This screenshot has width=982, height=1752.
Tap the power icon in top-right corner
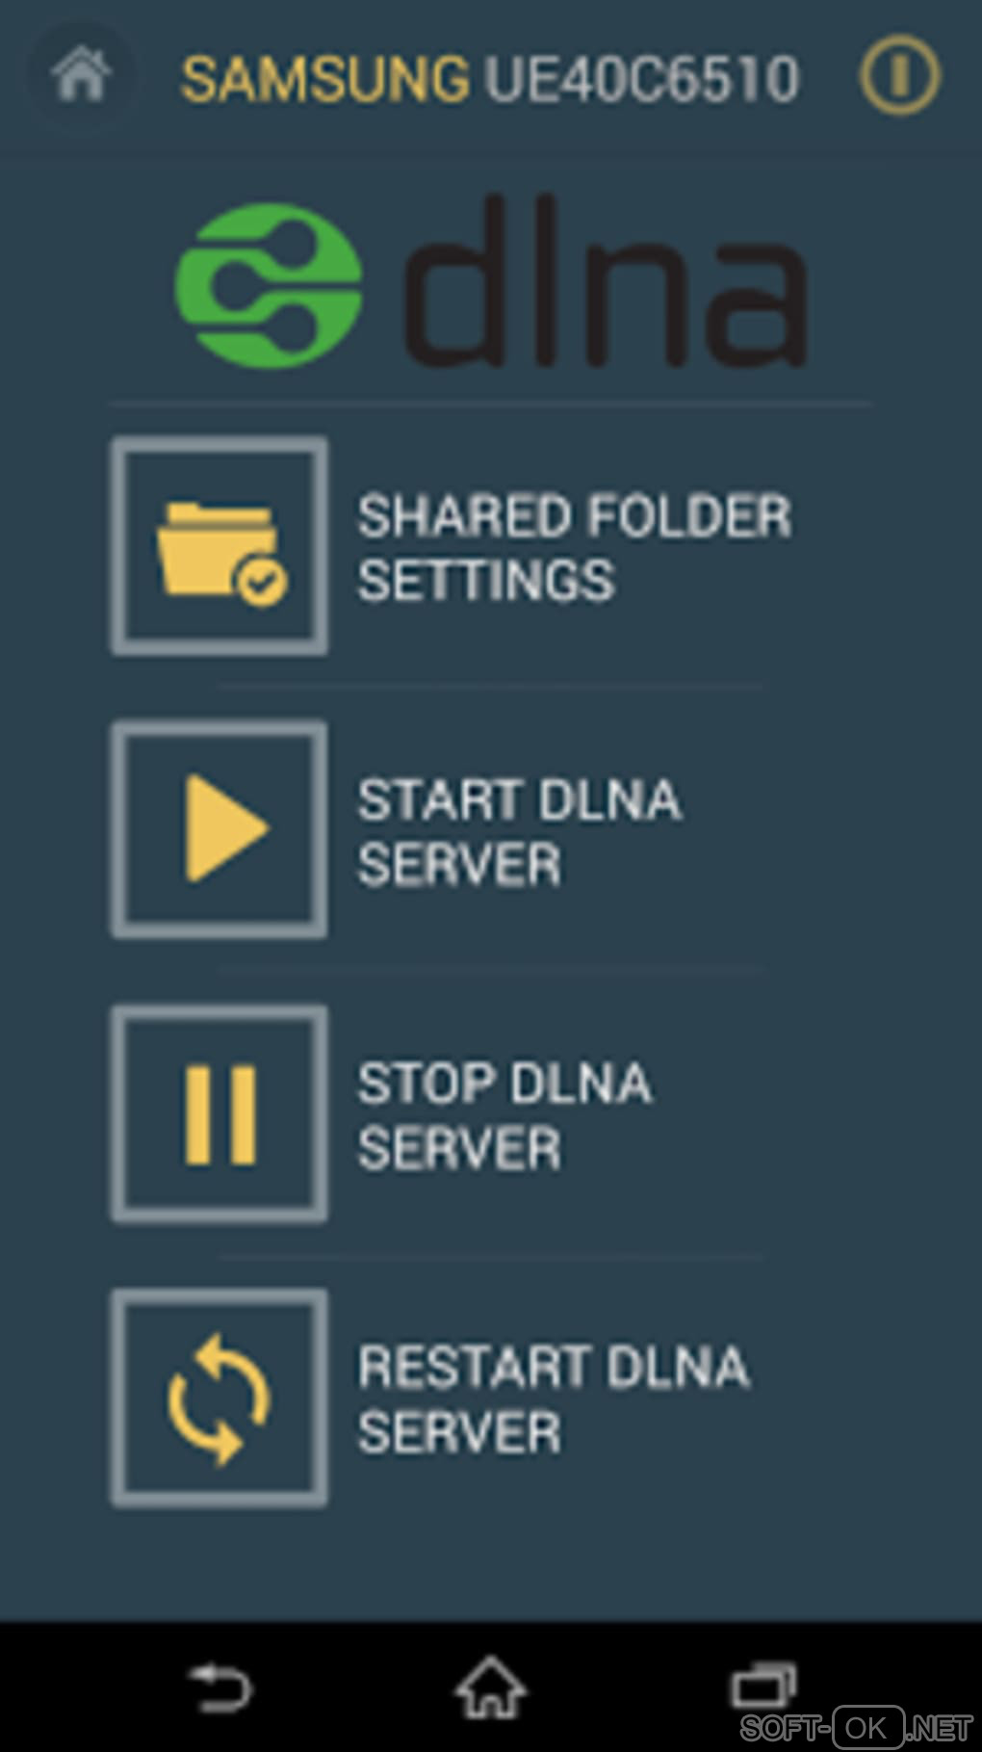click(x=899, y=75)
